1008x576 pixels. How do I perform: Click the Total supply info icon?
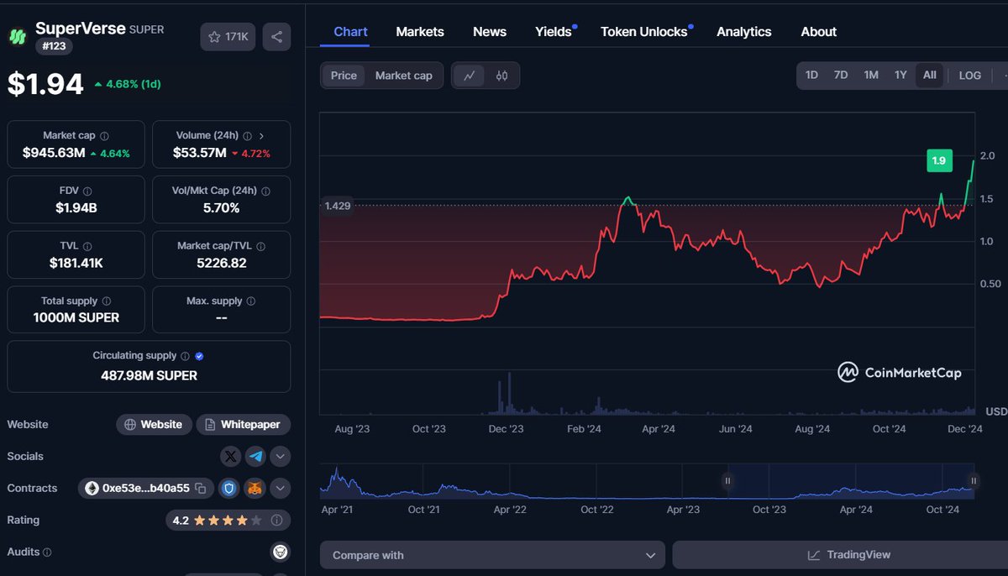coord(106,301)
